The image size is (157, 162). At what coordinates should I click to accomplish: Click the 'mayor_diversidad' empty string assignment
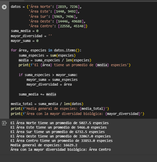[x=31, y=36]
